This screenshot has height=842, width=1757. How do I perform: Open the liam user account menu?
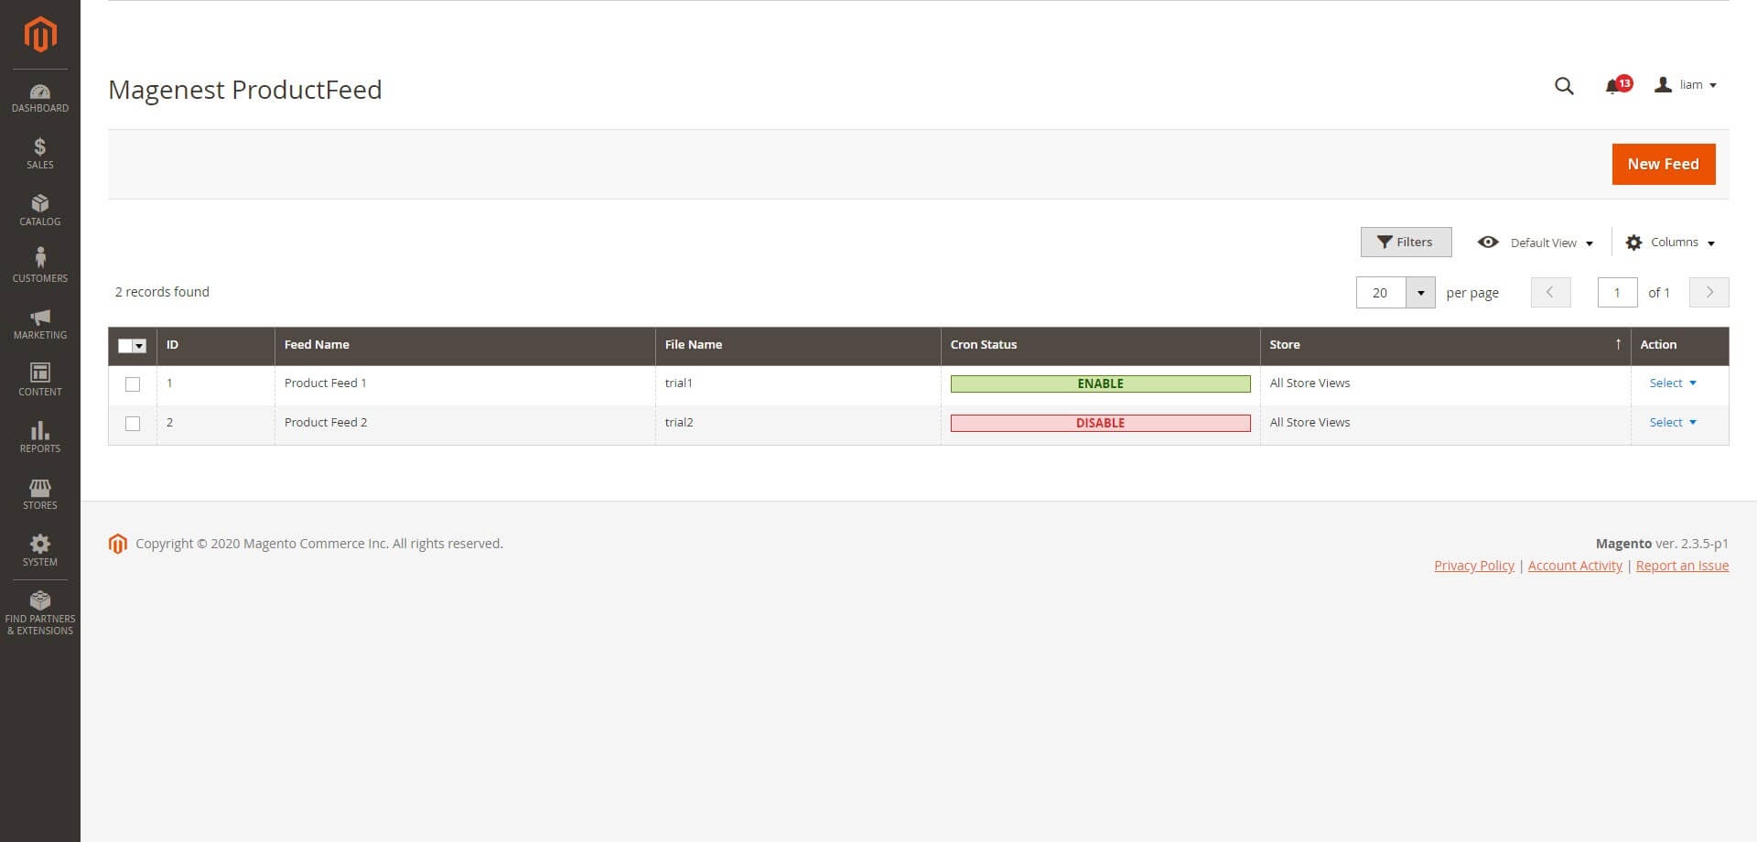1686,85
